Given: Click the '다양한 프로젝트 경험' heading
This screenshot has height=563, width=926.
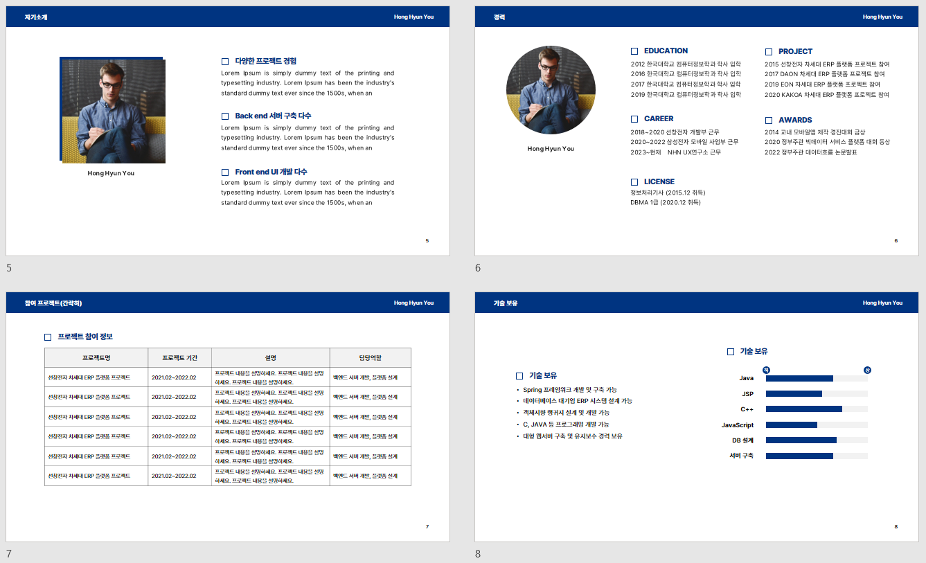Looking at the screenshot, I should pyautogui.click(x=265, y=61).
